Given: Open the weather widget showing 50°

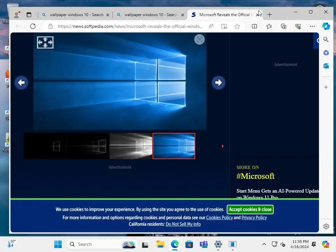Looking at the screenshot, I should (12, 244).
